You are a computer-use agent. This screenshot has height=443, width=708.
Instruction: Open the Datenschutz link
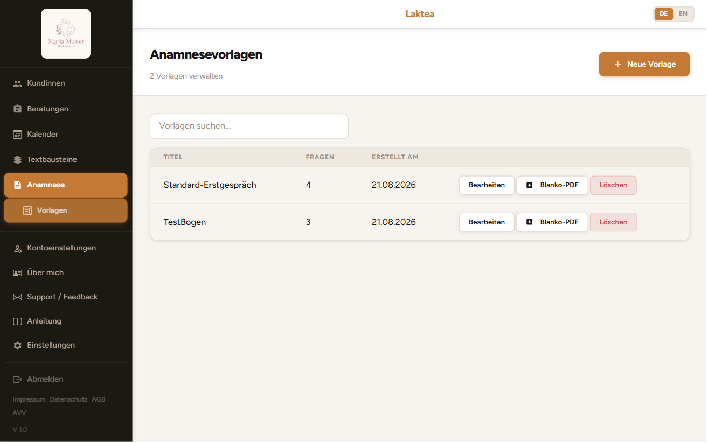[x=68, y=400]
